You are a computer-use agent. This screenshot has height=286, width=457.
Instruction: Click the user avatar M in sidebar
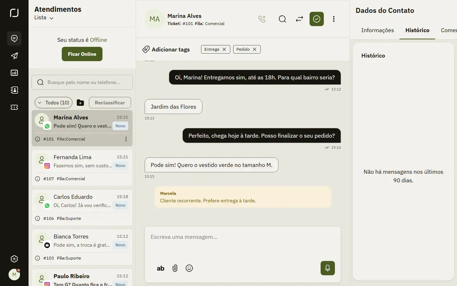coord(14,275)
